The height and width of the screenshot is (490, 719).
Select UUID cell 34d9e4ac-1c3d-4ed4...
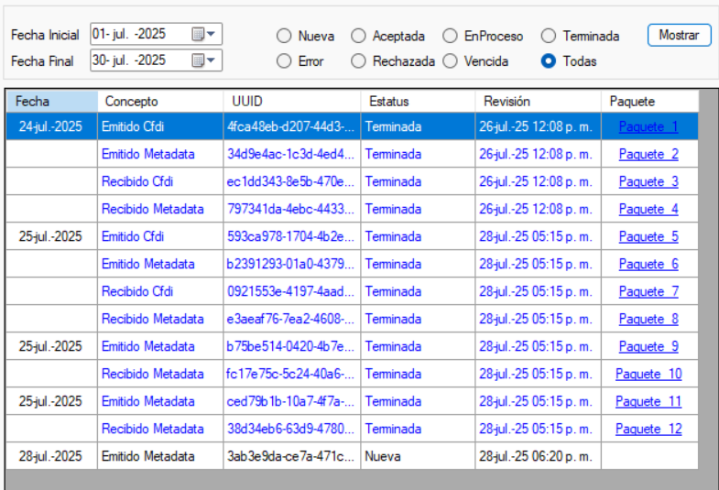click(x=292, y=154)
